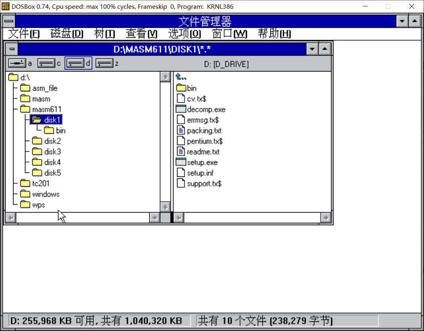Viewport: 424px width, 331px height.
Task: Open the disk4 folder in tree
Action: [46, 162]
